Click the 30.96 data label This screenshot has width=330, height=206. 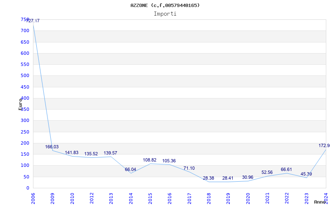click(247, 177)
